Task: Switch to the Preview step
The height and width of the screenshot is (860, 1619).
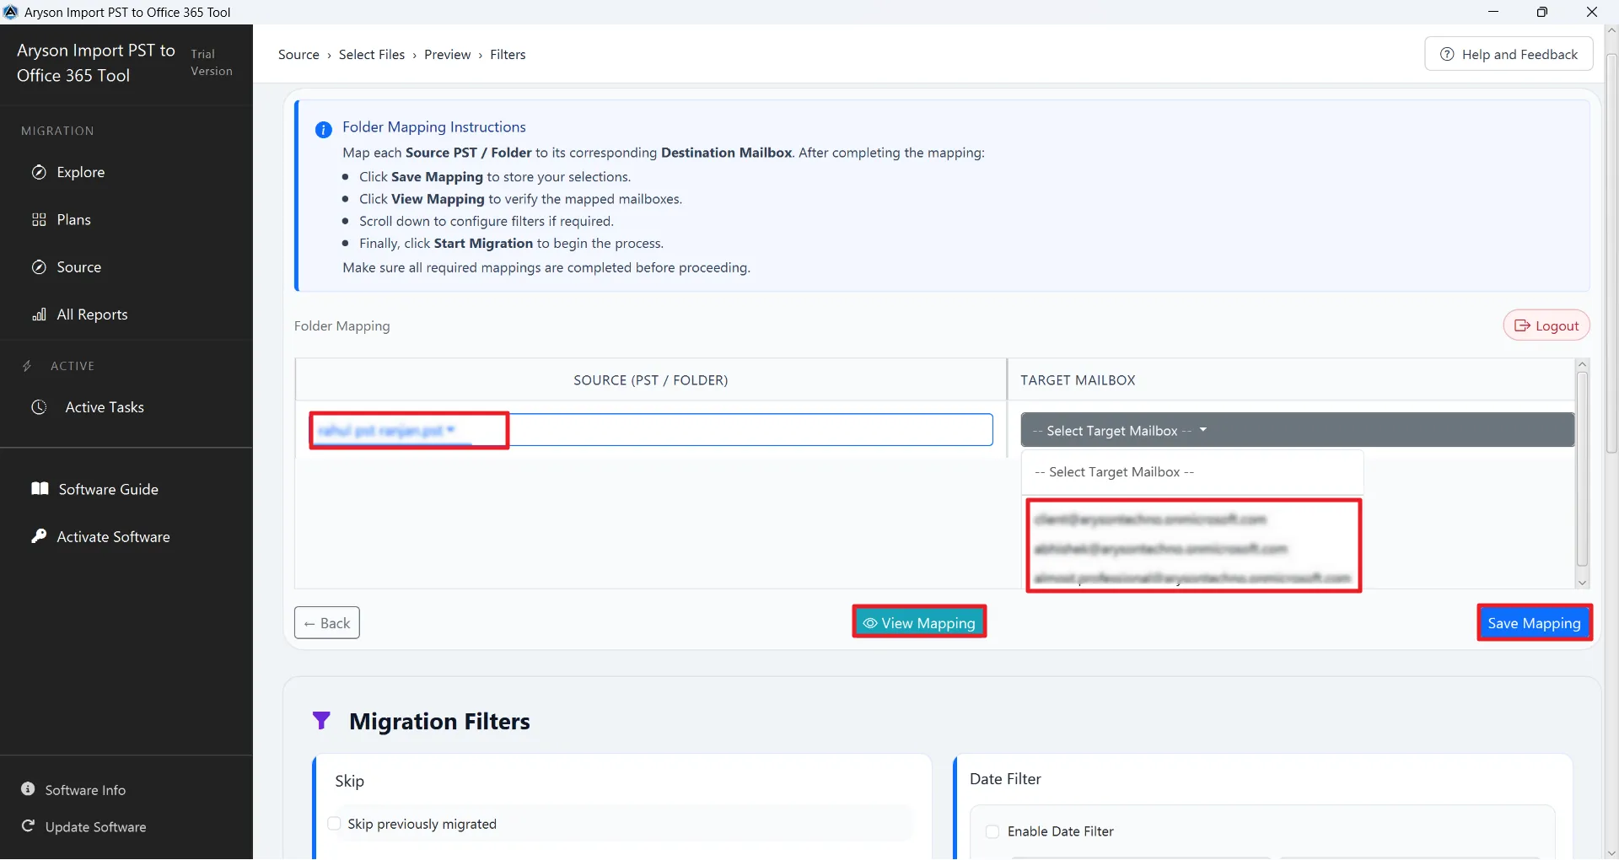Action: click(x=448, y=54)
